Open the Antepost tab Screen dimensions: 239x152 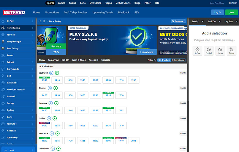click(x=94, y=60)
